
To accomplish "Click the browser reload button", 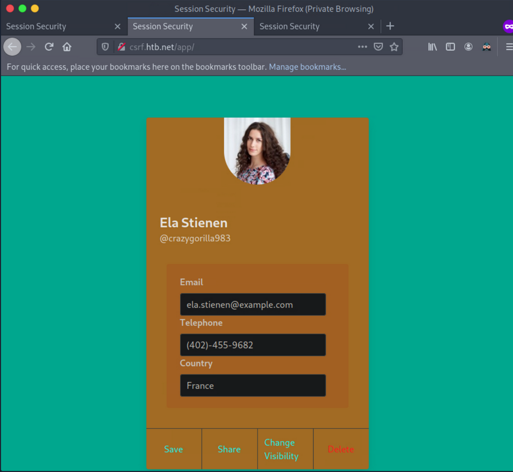I will [49, 47].
